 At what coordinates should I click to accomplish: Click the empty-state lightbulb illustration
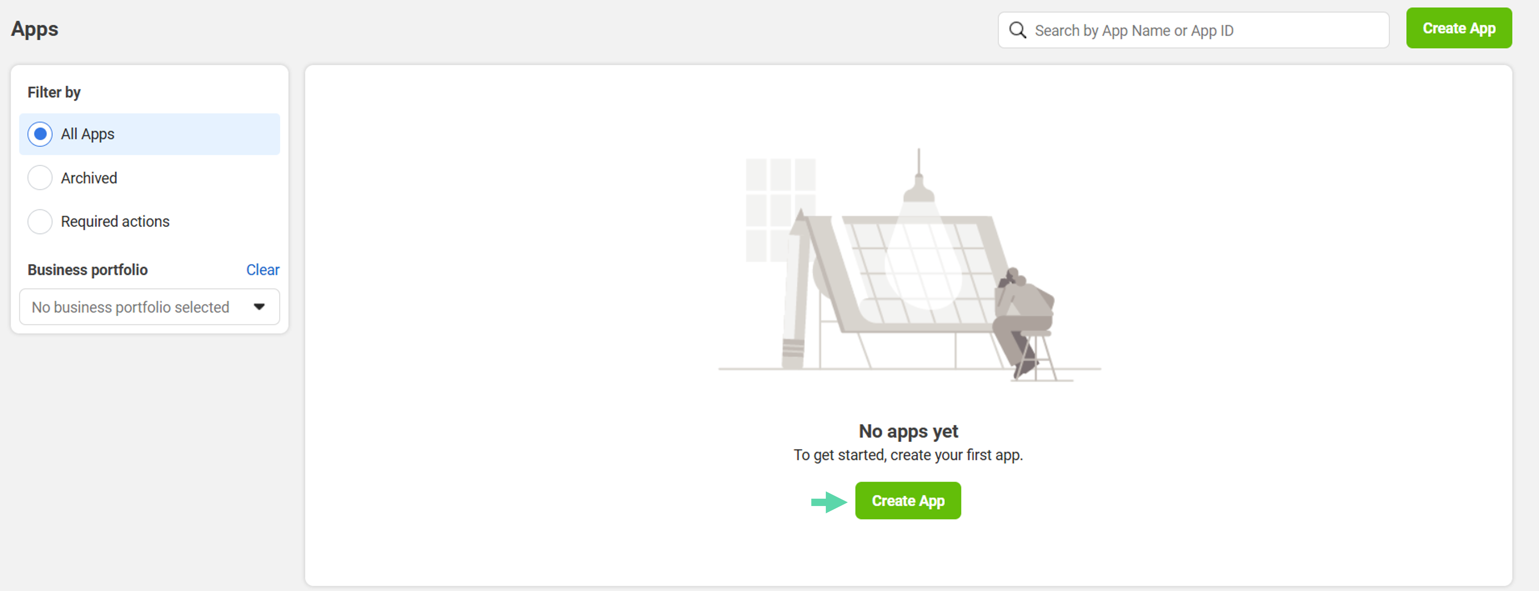[x=909, y=264]
